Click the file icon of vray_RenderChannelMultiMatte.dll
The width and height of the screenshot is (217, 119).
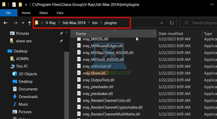[79, 114]
